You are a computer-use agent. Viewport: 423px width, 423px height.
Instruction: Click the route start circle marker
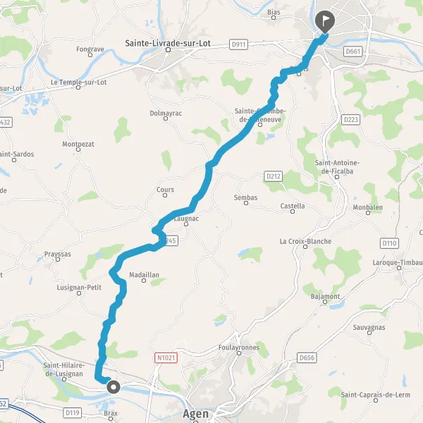[x=114, y=387]
